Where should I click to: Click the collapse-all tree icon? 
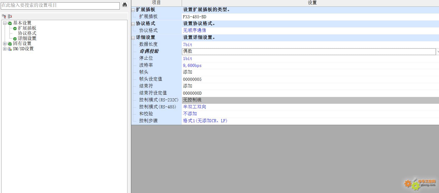pyautogui.click(x=10, y=16)
